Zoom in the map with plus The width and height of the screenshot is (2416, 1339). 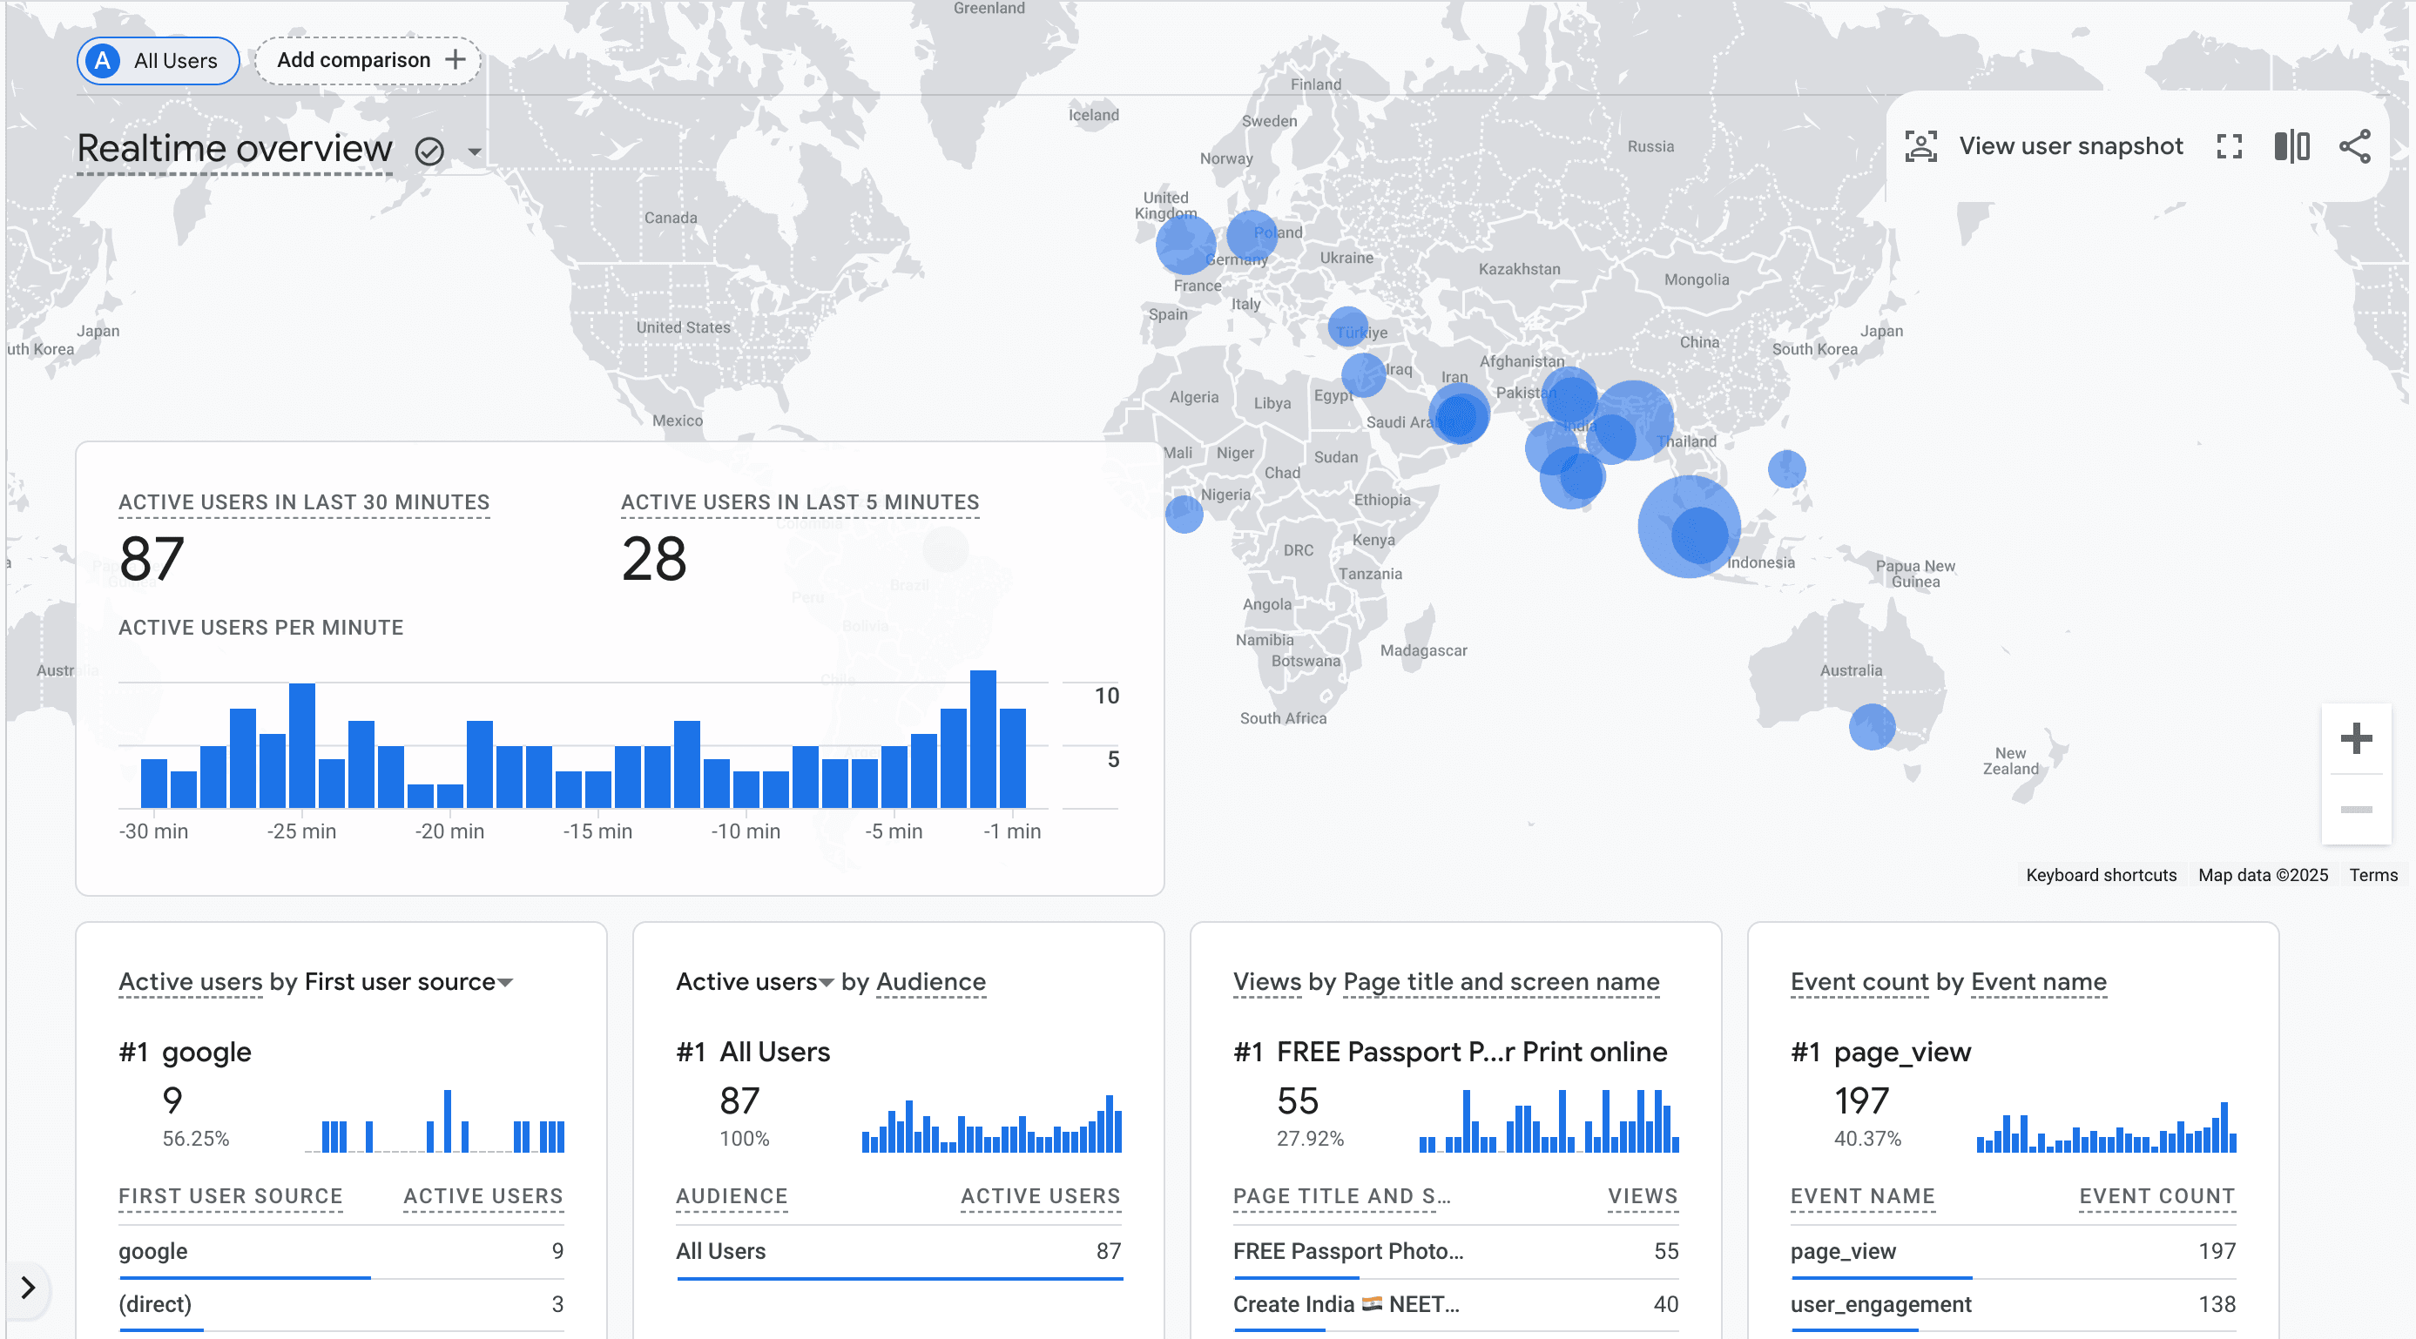click(x=2355, y=739)
